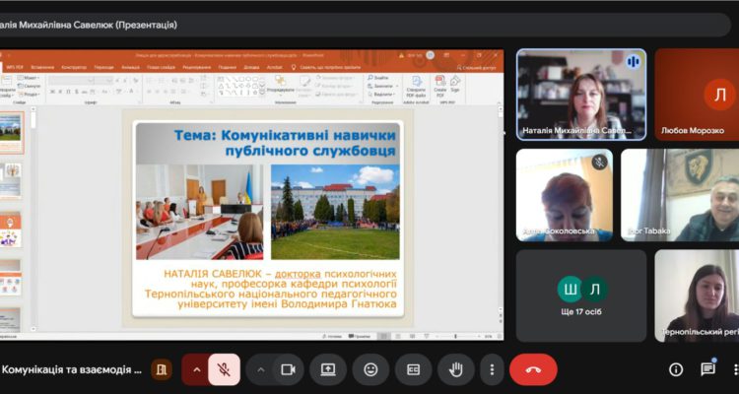Click the present screen icon

[x=328, y=369]
